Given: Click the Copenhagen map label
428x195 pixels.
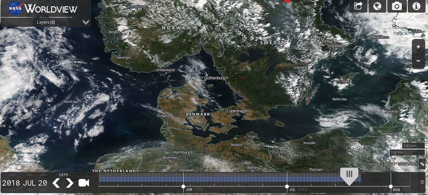Looking at the screenshot, I should pos(238,111).
